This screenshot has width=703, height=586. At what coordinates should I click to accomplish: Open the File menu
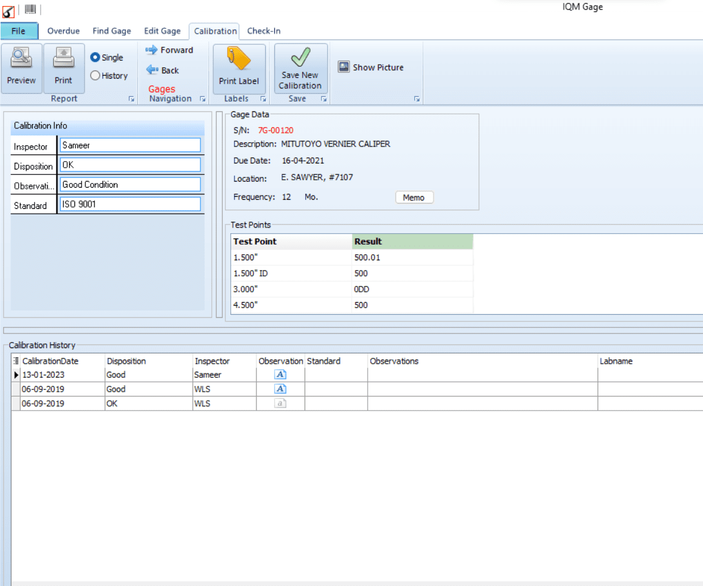click(19, 31)
